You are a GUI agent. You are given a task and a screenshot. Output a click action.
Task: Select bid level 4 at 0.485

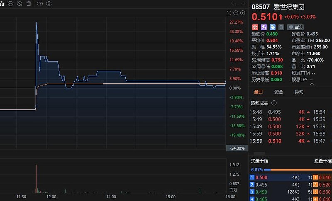tap(281, 199)
